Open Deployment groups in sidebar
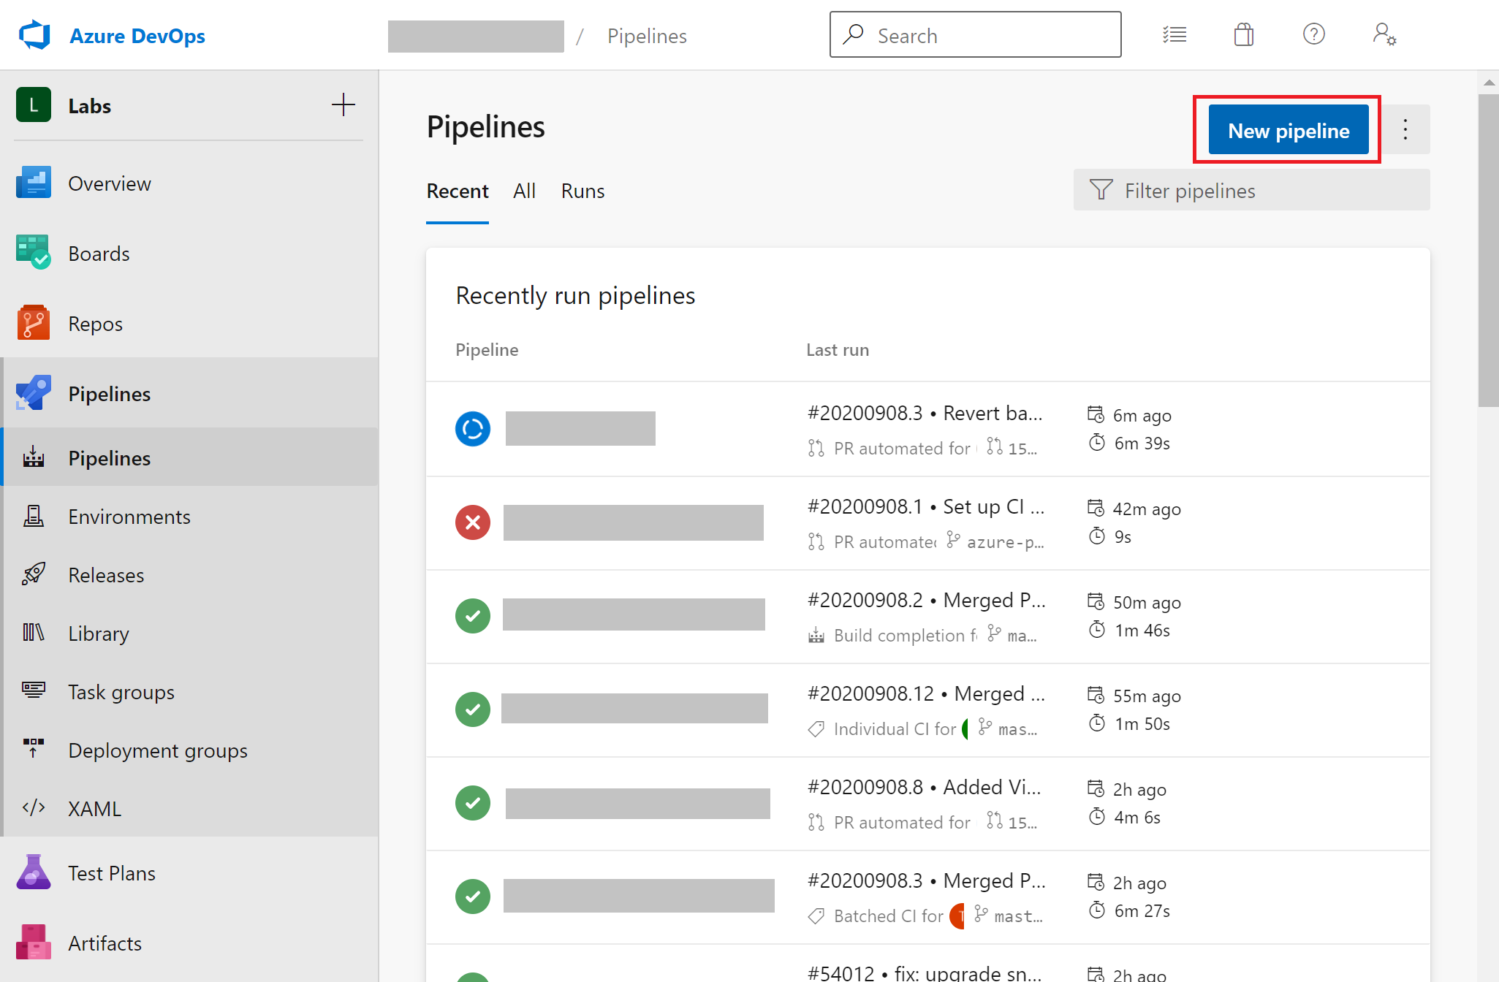Screen dimensions: 1499x982 pos(190,750)
